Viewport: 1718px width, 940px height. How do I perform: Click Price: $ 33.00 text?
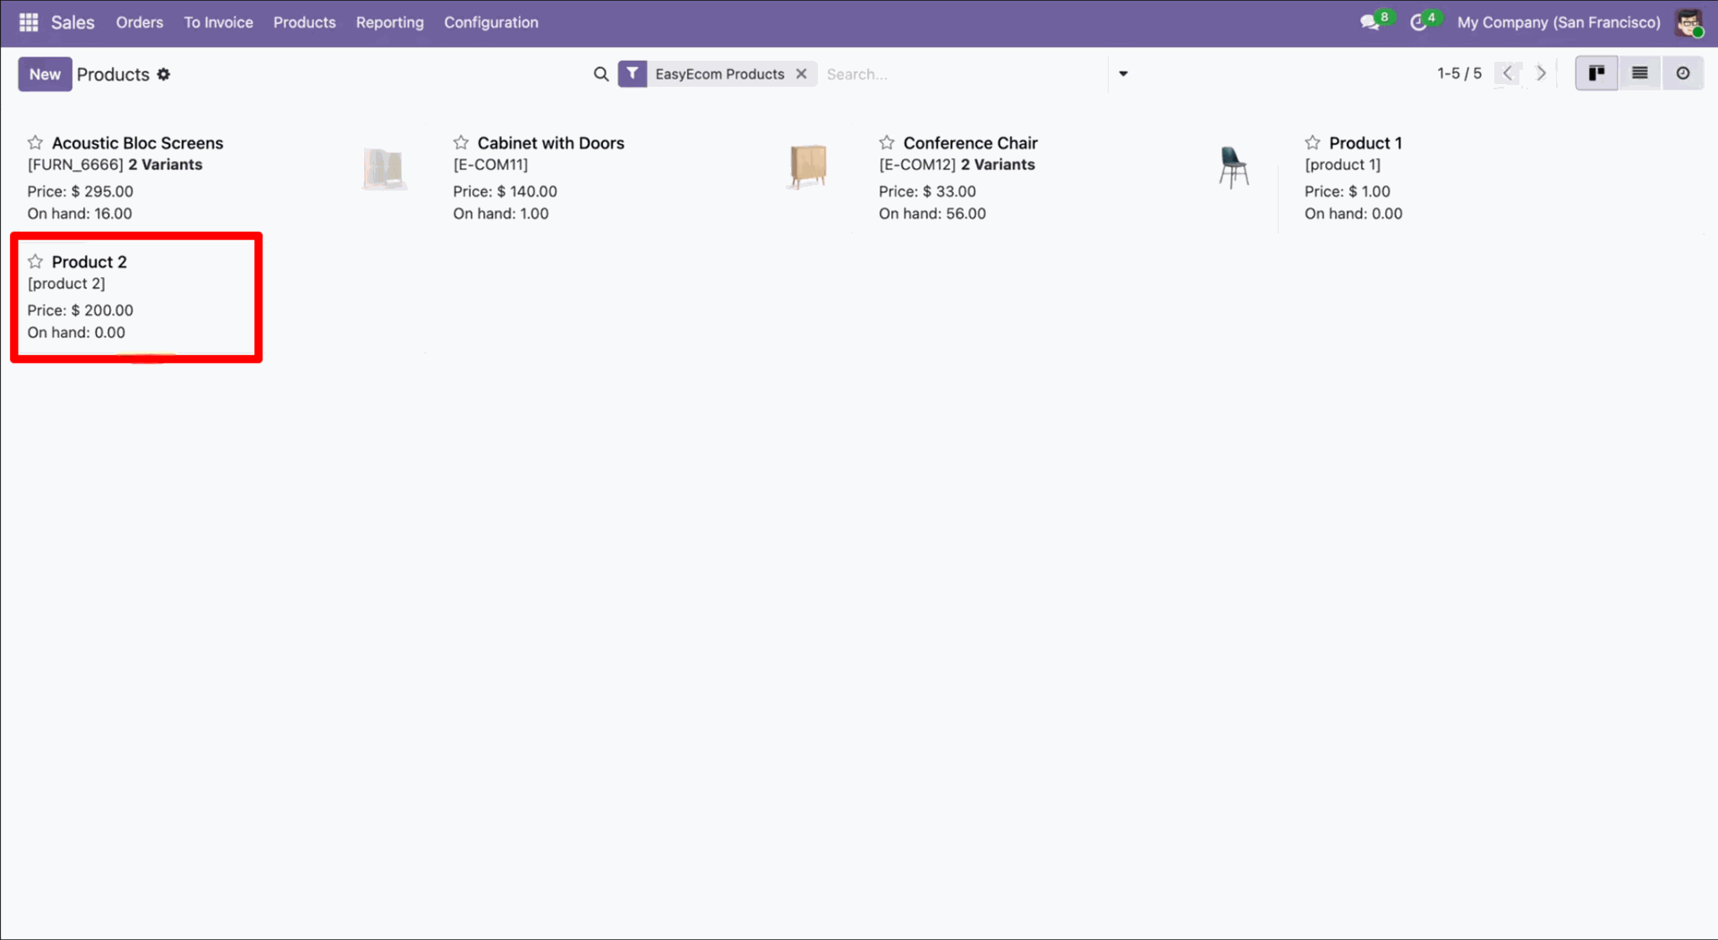click(x=927, y=191)
